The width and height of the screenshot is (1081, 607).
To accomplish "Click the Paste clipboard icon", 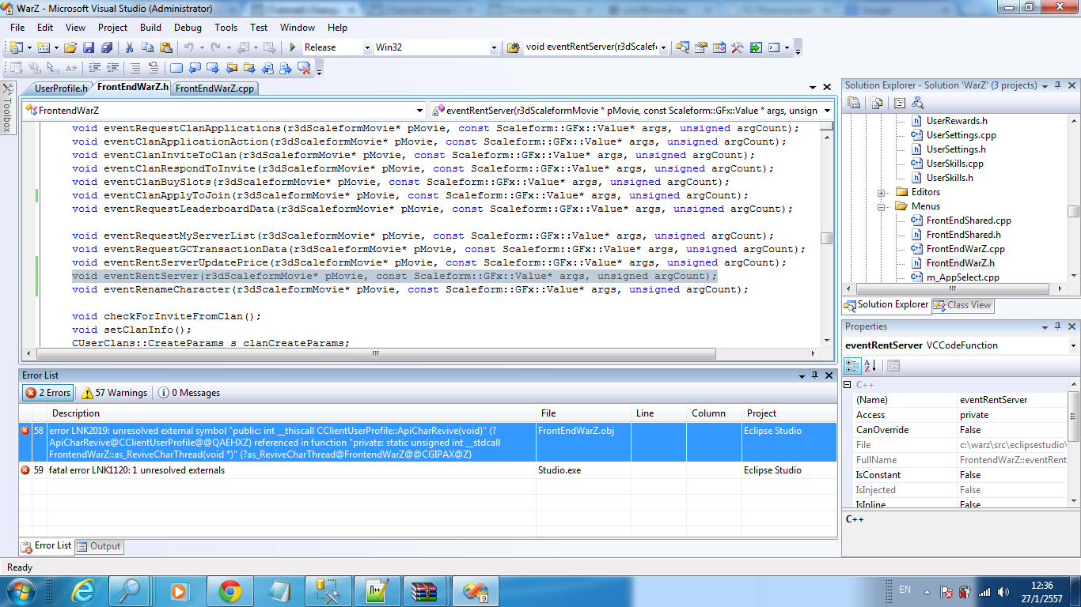I will coord(165,47).
